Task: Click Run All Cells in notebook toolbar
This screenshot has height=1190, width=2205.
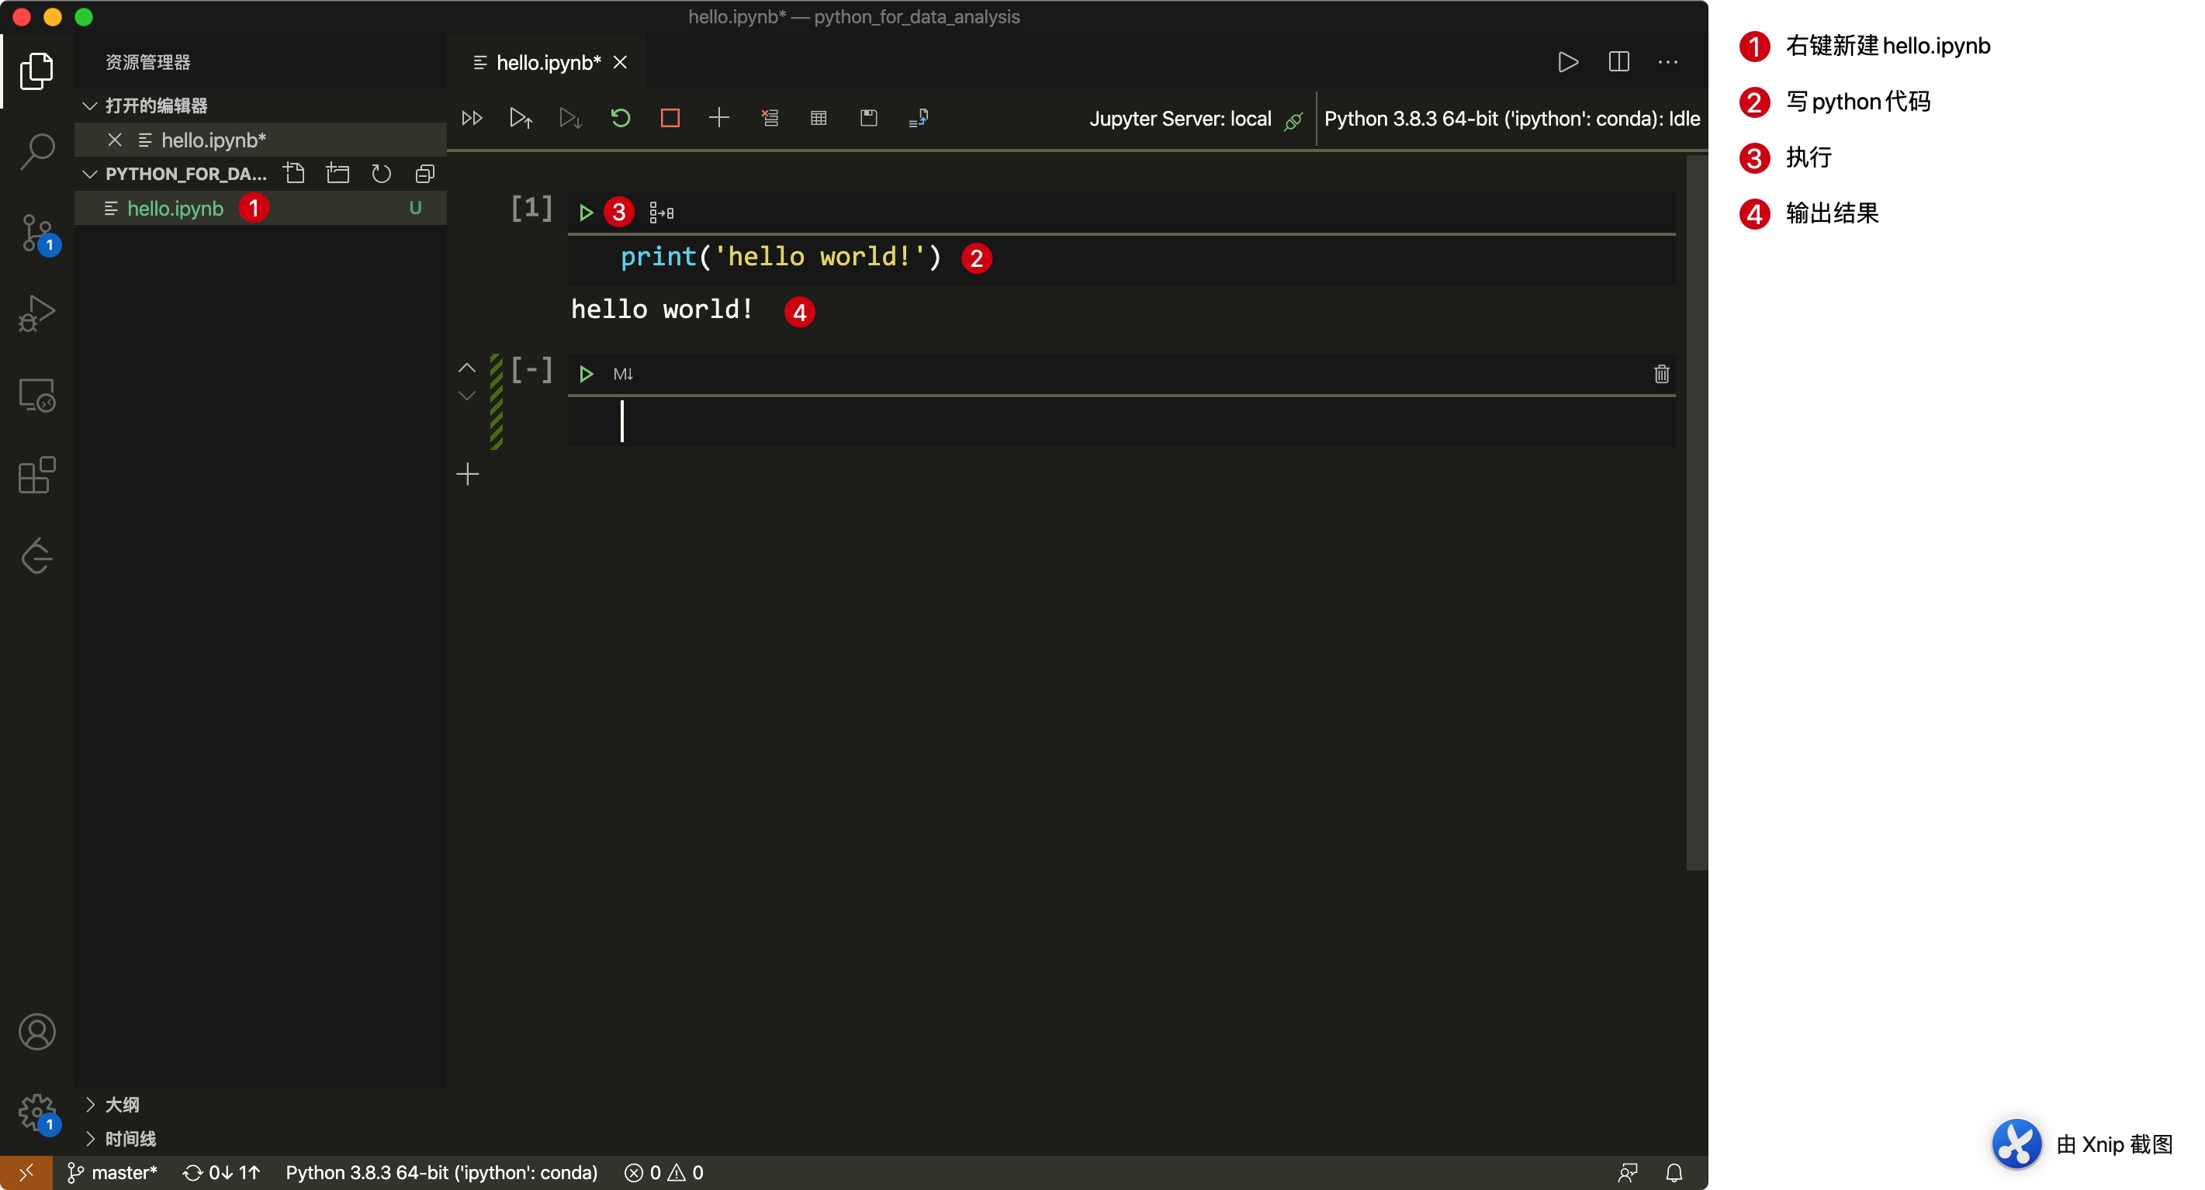Action: pos(472,118)
